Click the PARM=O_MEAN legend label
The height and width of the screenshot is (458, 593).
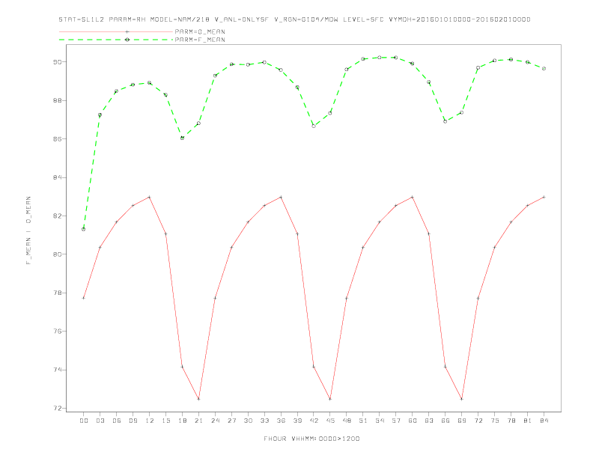pos(200,31)
